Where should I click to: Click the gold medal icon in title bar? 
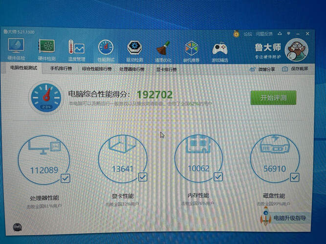pyautogui.click(x=236, y=34)
